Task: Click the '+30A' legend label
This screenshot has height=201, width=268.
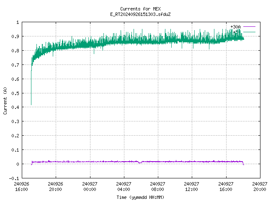Action: tap(235, 27)
